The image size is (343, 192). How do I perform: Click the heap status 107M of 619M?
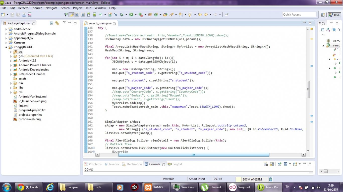pyautogui.click(x=252, y=179)
